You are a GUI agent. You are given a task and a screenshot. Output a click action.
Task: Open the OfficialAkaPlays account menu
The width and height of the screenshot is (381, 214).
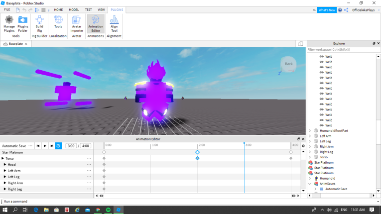[x=366, y=10]
